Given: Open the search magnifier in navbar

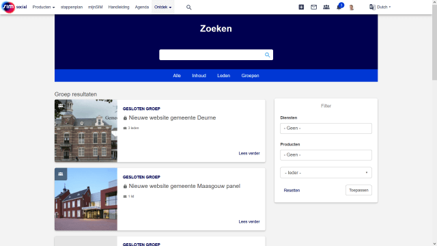Looking at the screenshot, I should click(x=188, y=8).
